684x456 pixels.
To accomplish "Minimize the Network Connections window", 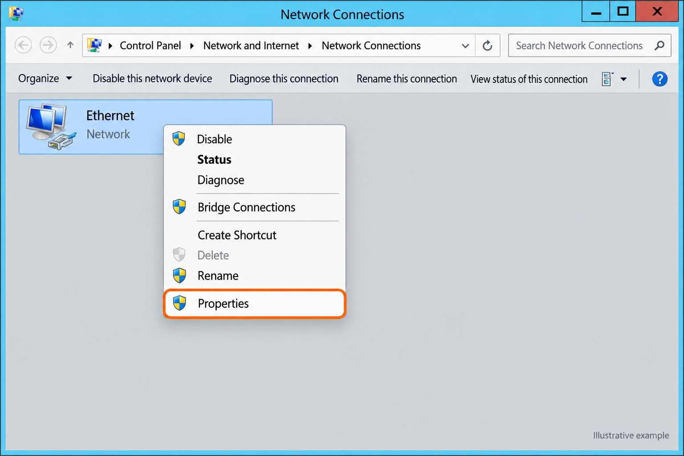I will (596, 12).
